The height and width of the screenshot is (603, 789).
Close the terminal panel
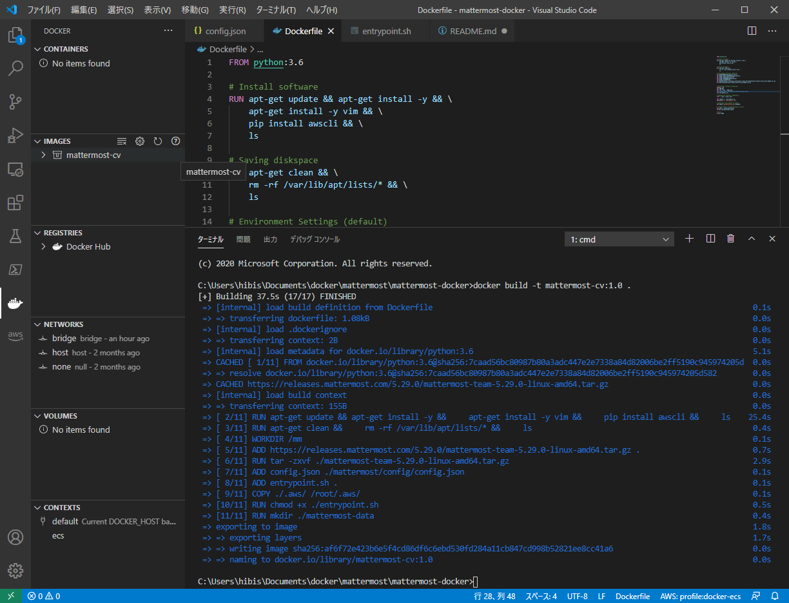772,239
